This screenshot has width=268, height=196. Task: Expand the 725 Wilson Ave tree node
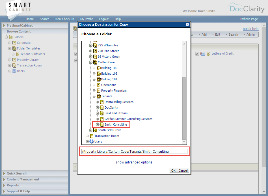(91, 45)
